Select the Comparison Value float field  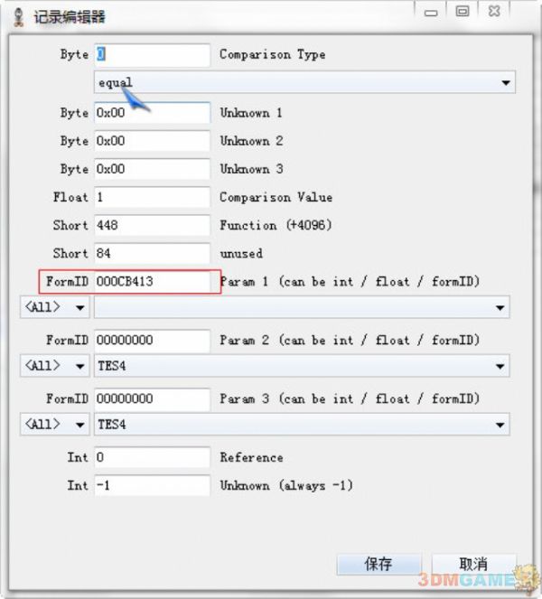tap(152, 197)
